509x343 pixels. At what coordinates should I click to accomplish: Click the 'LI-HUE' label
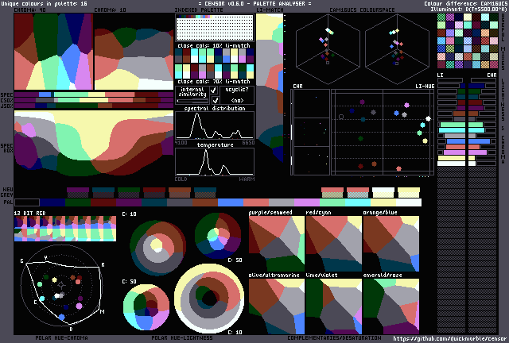(425, 87)
